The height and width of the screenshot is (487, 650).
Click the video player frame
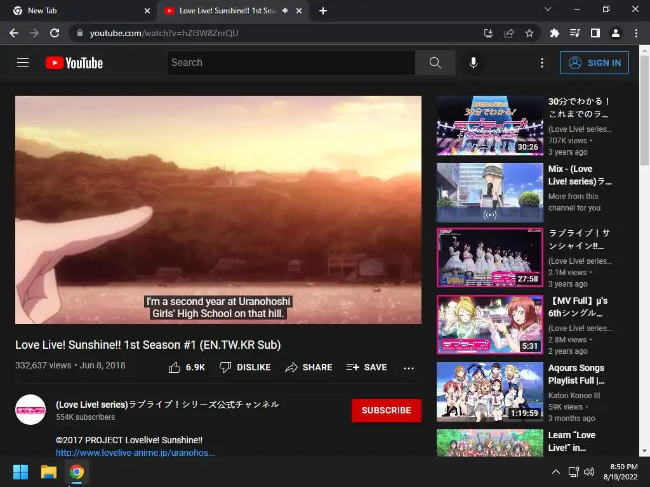(x=218, y=210)
